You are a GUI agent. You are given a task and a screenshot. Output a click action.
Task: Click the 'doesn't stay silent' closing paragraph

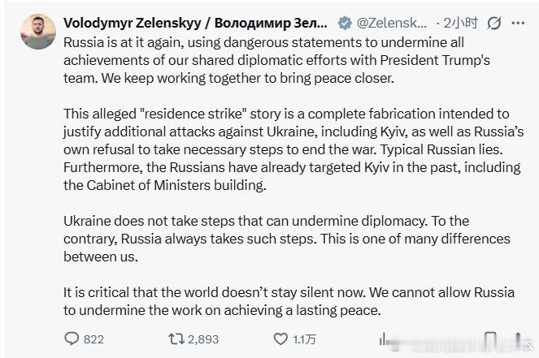coord(268,300)
